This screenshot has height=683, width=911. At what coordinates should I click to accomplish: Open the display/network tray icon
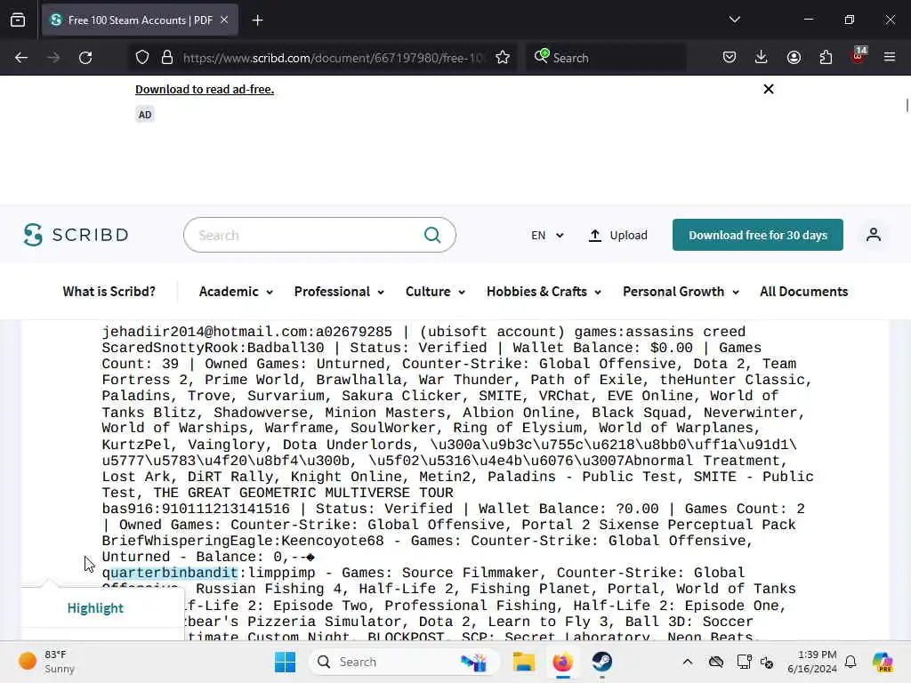point(744,662)
